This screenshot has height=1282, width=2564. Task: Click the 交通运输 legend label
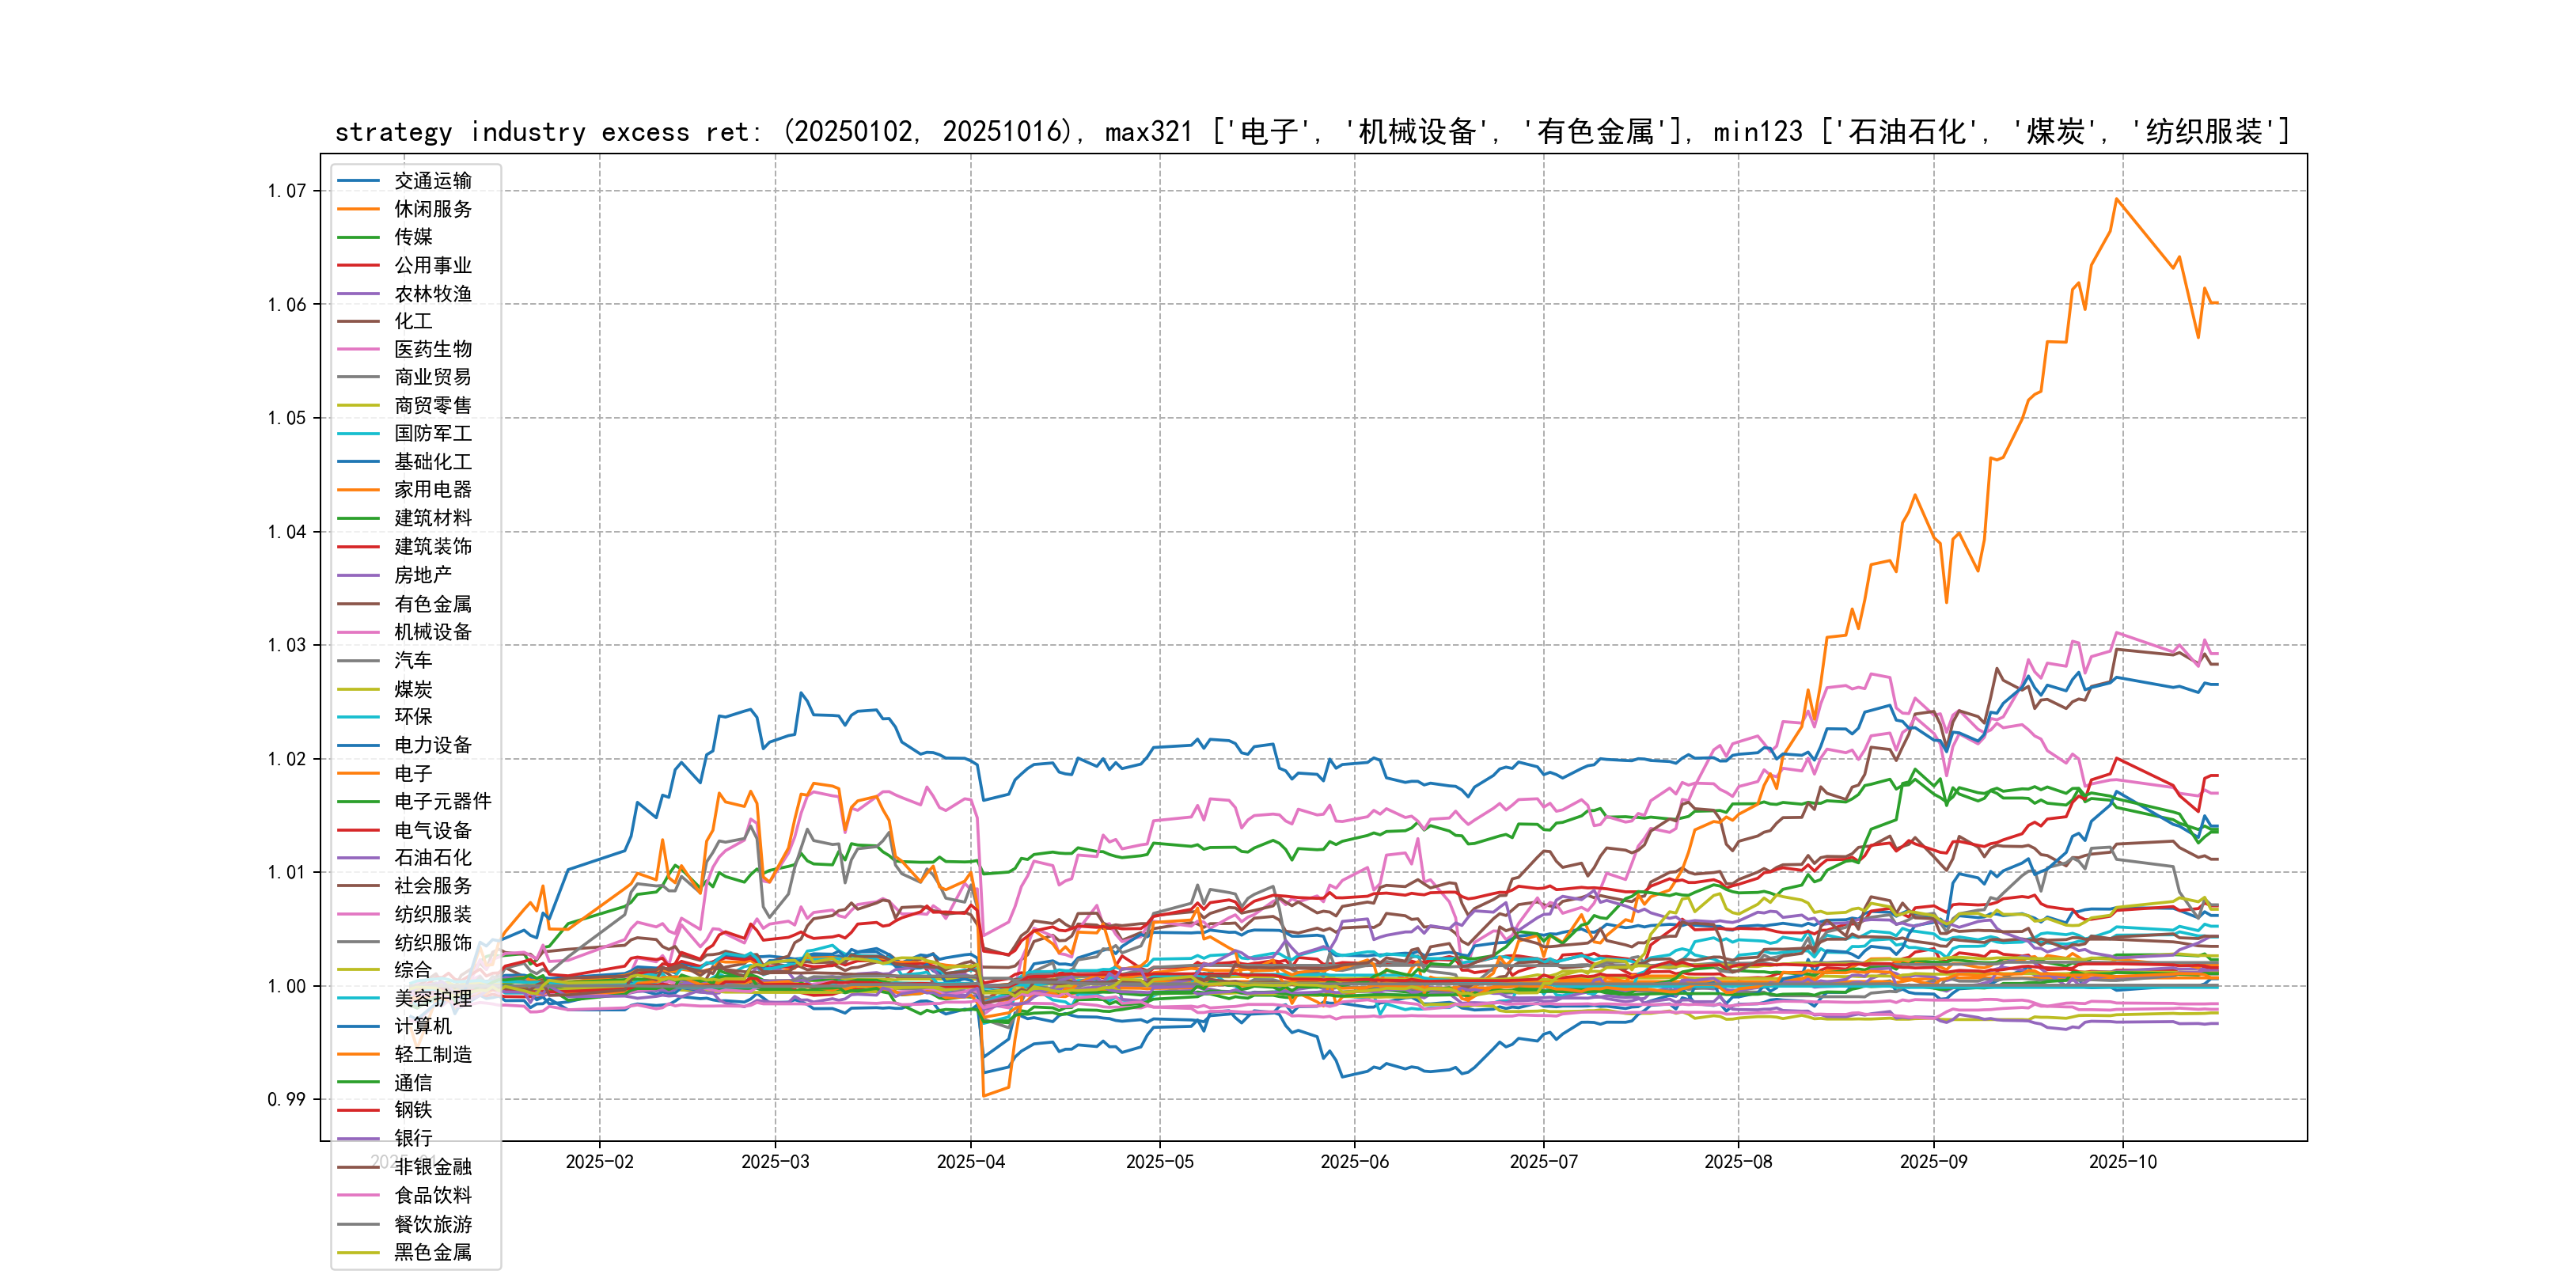[432, 181]
